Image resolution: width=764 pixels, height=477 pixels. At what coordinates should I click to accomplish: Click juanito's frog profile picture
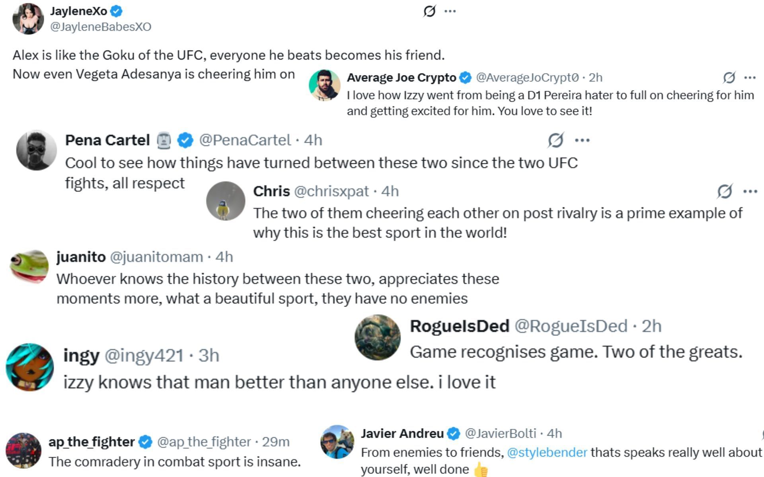(29, 267)
